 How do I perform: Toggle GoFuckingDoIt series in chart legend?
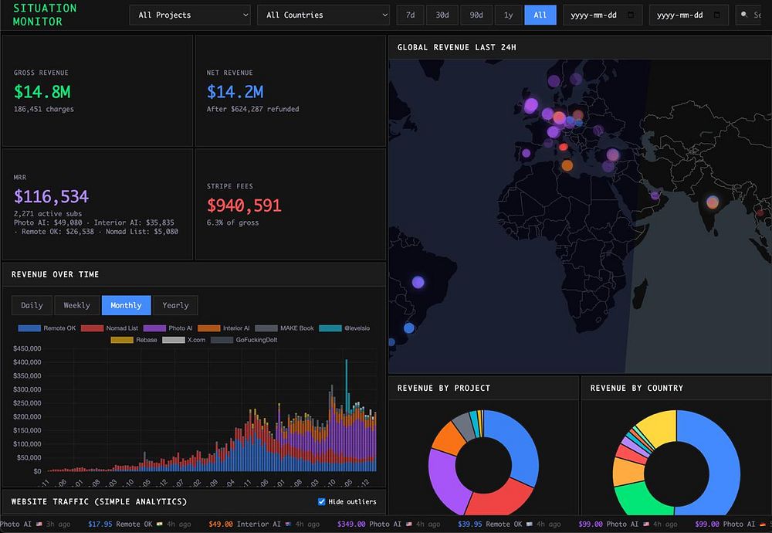click(244, 340)
